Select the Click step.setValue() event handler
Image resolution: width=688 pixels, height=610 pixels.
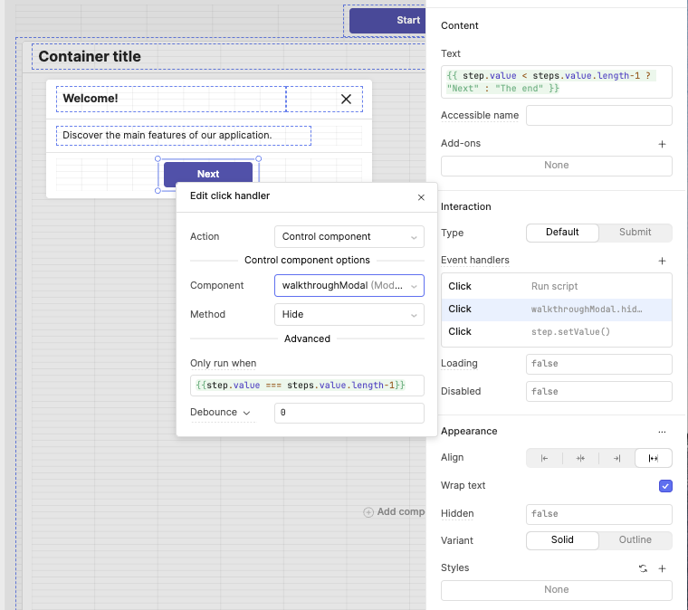tap(556, 332)
